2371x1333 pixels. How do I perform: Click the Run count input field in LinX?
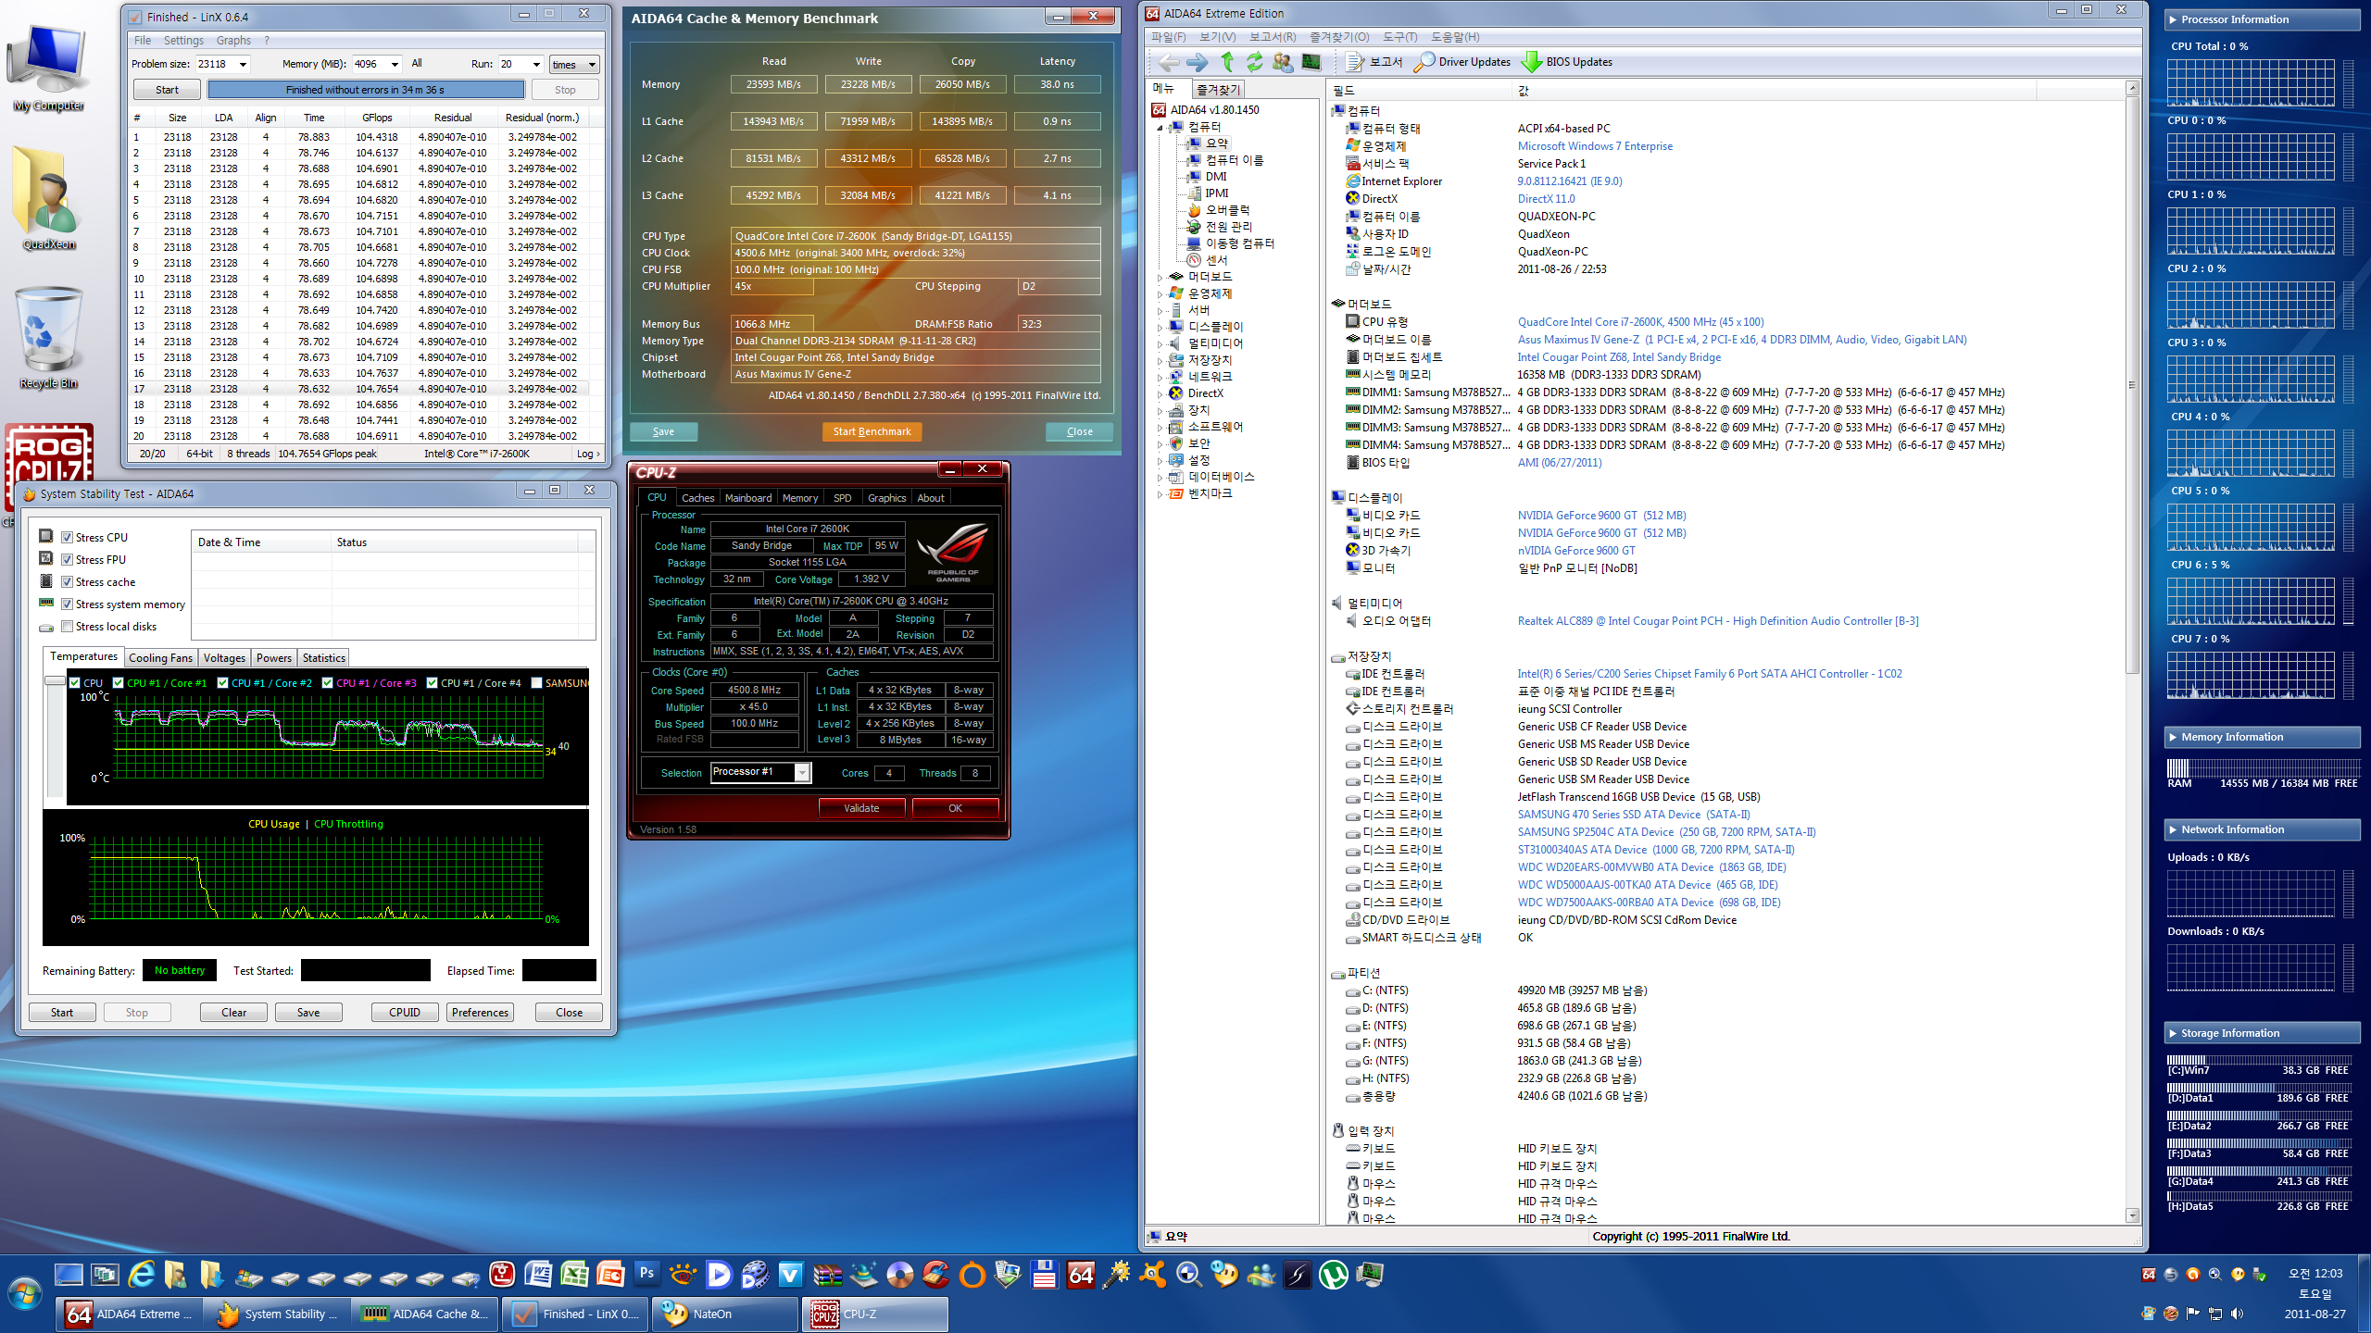pos(513,64)
